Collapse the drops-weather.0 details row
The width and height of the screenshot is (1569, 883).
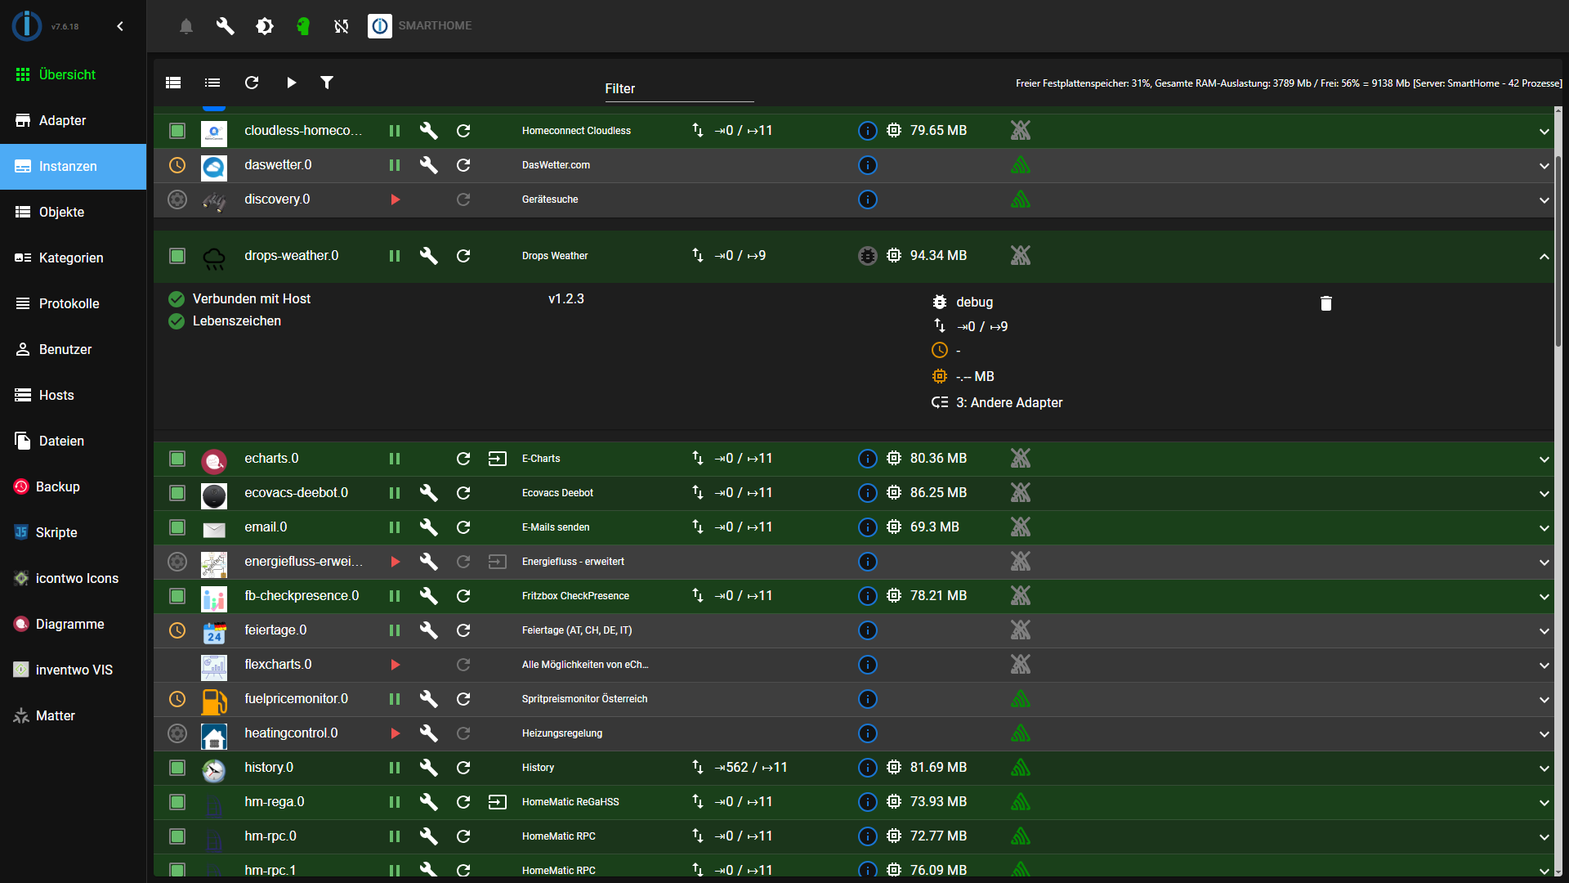1544,257
